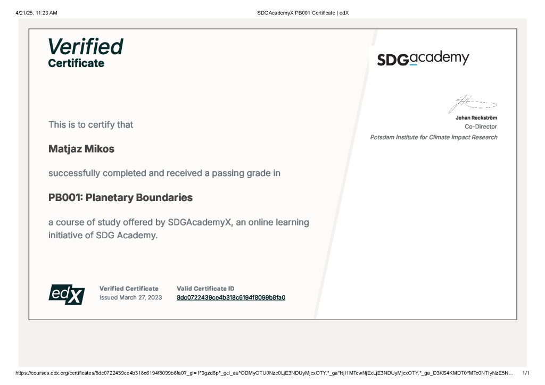Click 'Potsdam Institute for Climate Impact Research'
545x385 pixels.
[x=434, y=137]
